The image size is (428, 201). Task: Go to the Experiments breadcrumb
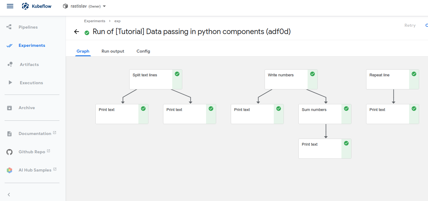click(x=95, y=21)
